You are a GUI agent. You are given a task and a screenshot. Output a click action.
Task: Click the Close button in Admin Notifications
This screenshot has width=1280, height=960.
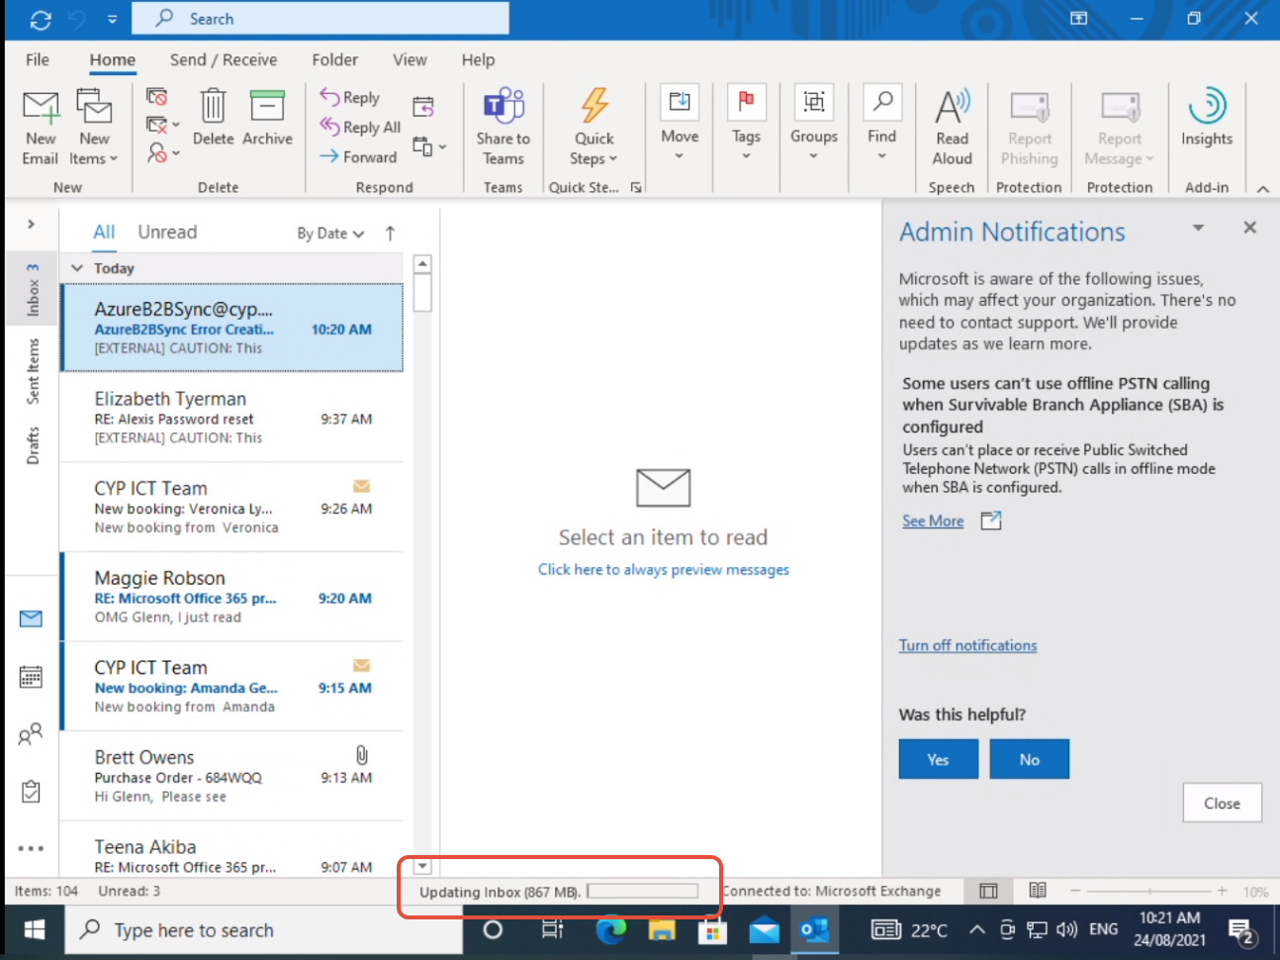coord(1223,803)
